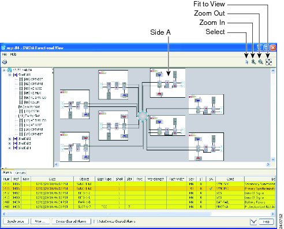Click the Zoom In magnifier icon
The height and width of the screenshot is (229, 284).
pyautogui.click(x=253, y=62)
